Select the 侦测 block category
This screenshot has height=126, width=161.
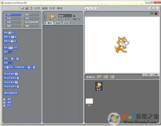(x=31, y=18)
